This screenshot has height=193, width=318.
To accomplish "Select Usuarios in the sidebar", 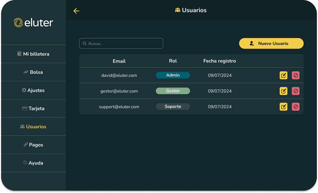I will [x=33, y=127].
